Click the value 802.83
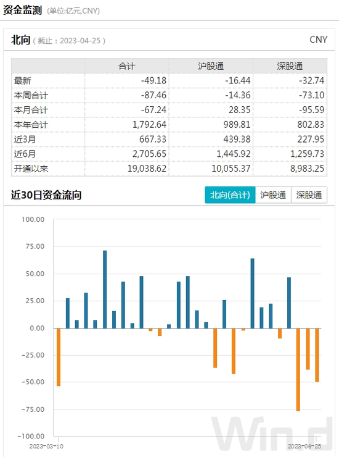 click(311, 125)
